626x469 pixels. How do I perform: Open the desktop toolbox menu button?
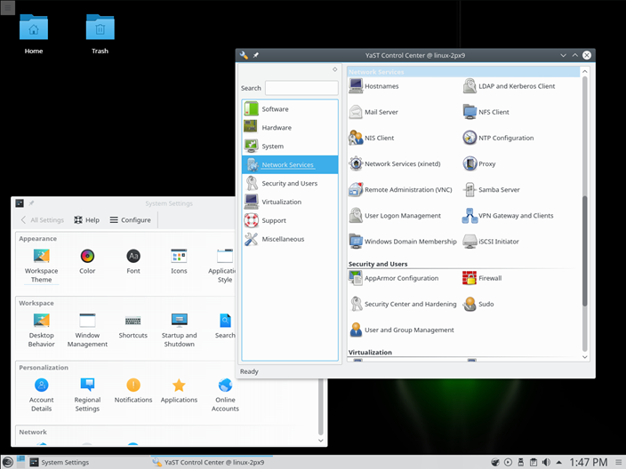tap(8, 8)
